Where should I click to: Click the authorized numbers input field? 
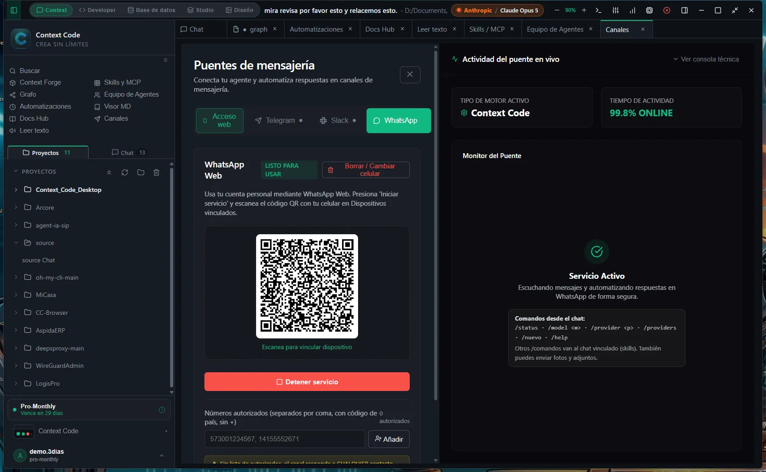click(x=285, y=439)
